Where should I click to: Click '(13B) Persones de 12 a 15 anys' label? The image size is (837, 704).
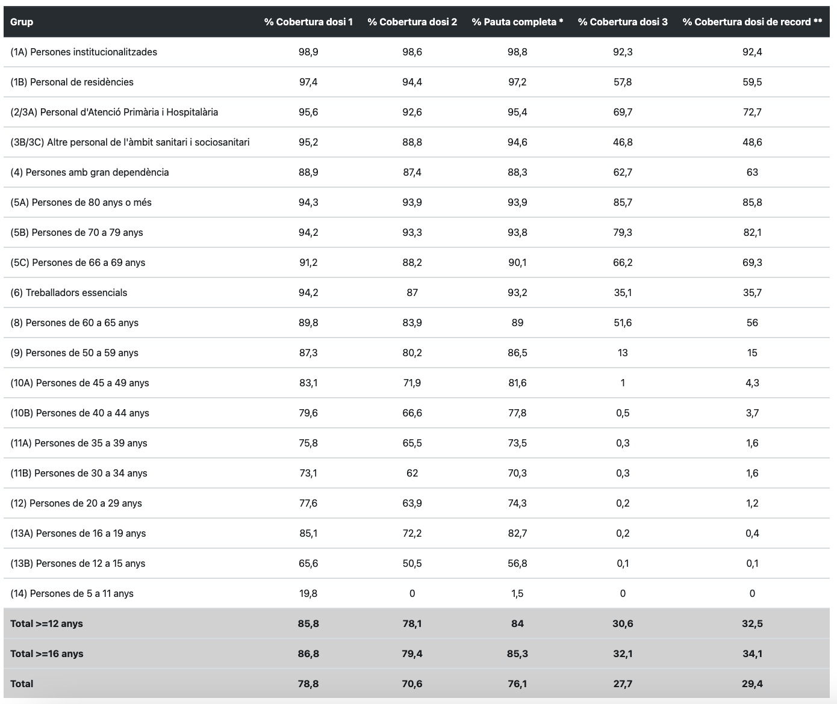[x=78, y=563]
